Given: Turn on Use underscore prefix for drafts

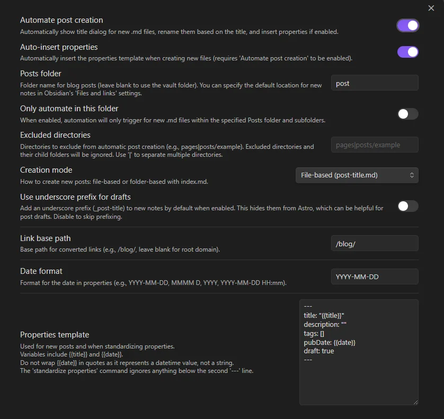Looking at the screenshot, I should coord(407,207).
